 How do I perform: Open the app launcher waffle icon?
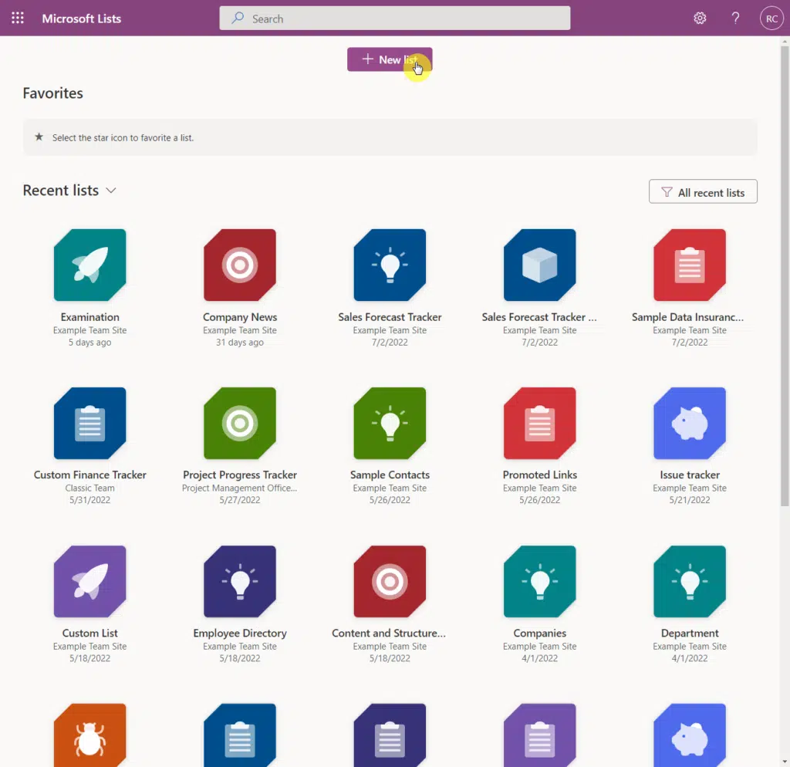(x=18, y=19)
